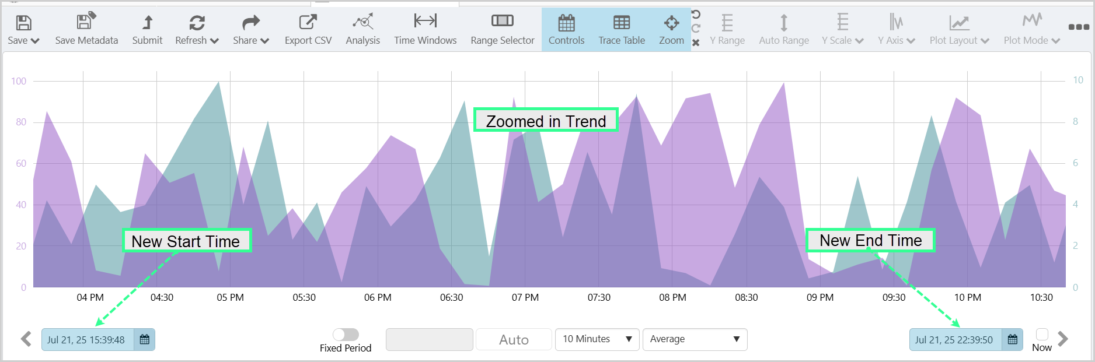
Task: Toggle the Zoom crosshair tool
Action: click(671, 30)
